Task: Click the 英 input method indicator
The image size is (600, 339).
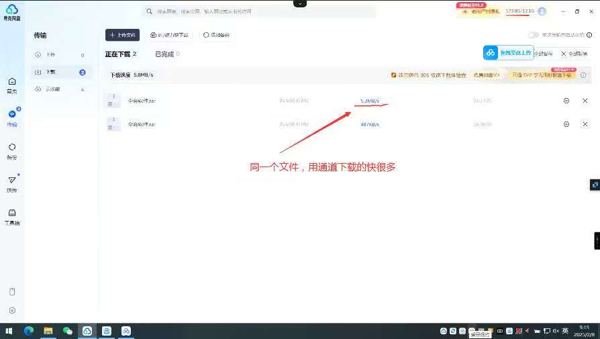Action: [x=565, y=331]
